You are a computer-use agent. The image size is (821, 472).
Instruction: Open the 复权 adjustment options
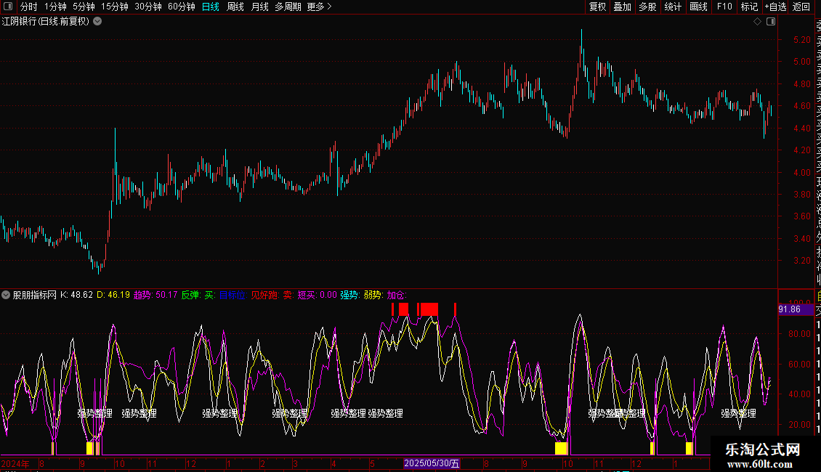[597, 7]
